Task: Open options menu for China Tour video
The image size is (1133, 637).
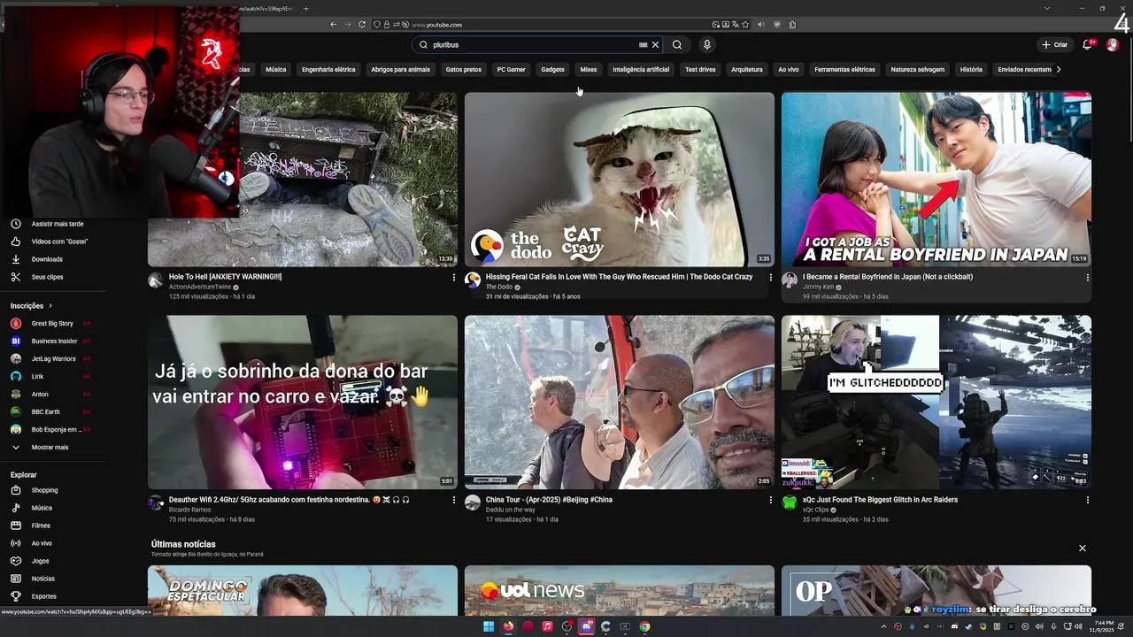Action: point(771,500)
